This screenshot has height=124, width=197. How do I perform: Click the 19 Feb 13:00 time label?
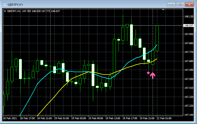113,118
